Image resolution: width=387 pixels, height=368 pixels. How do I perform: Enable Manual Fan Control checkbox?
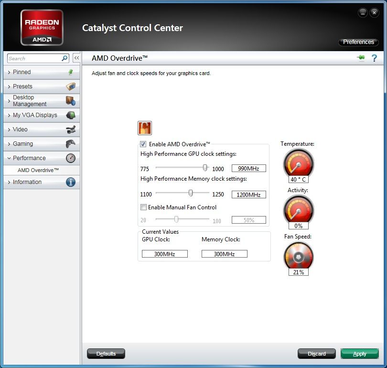[143, 207]
